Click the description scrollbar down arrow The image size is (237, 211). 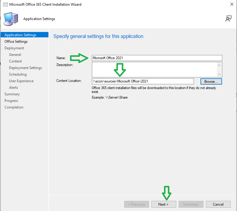(x=219, y=74)
